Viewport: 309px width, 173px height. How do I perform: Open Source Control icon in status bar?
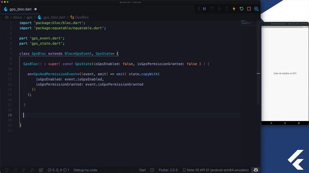pyautogui.click(x=24, y=170)
